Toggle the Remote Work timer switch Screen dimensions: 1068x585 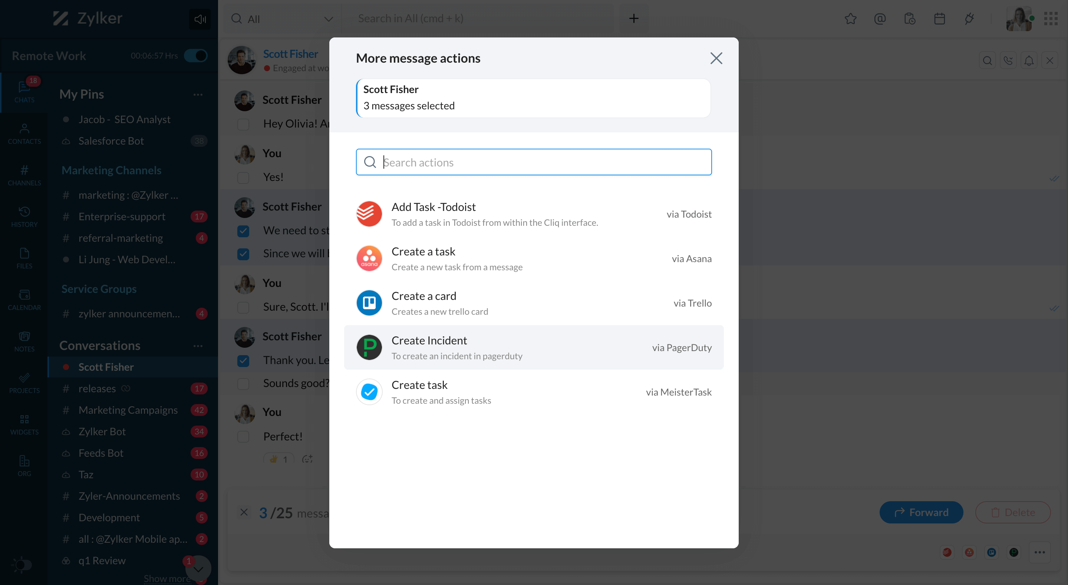pyautogui.click(x=196, y=56)
